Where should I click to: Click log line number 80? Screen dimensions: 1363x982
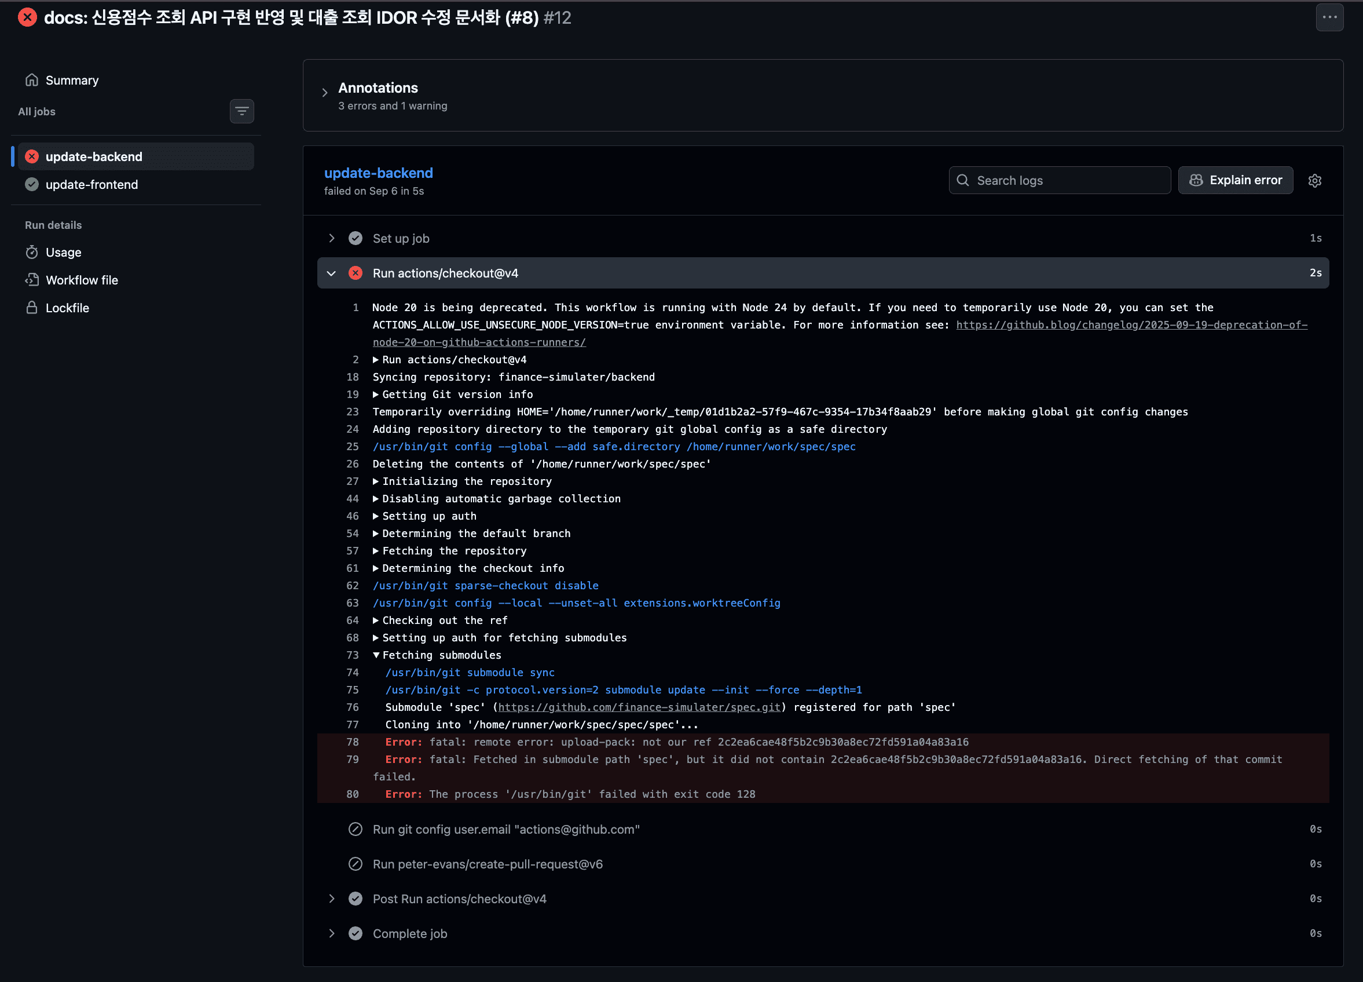352,794
